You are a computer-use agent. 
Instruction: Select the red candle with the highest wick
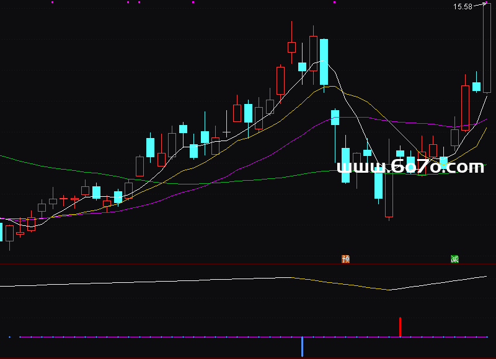click(291, 46)
